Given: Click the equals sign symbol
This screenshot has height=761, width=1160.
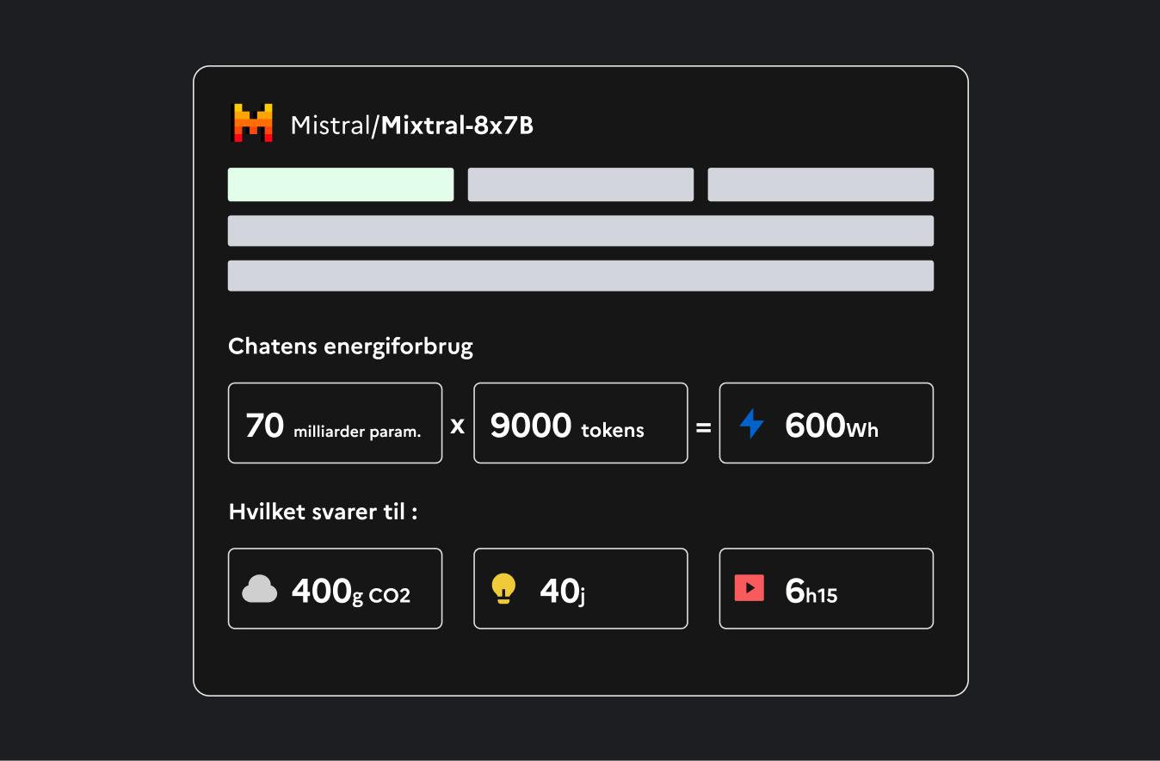Looking at the screenshot, I should point(703,425).
